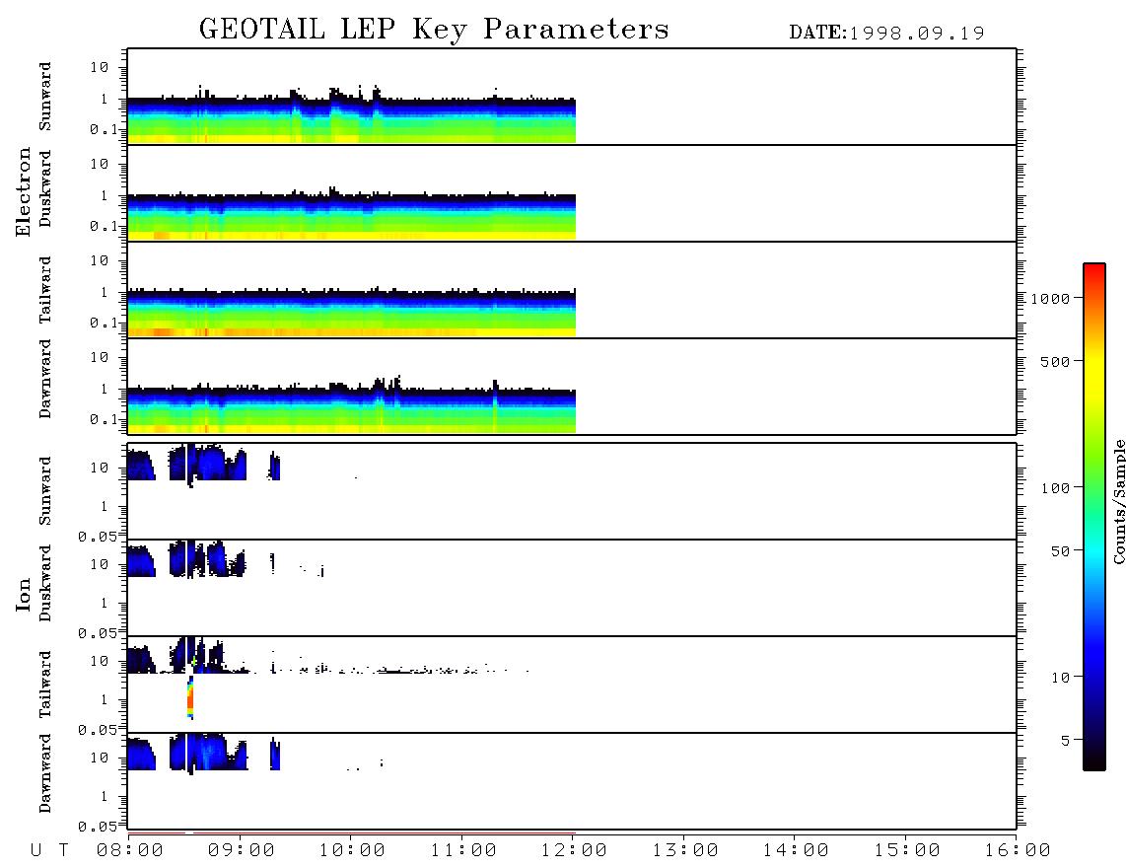This screenshot has width=1126, height=868.
Task: Click the 12:00 time axis label
Action: coord(574,851)
